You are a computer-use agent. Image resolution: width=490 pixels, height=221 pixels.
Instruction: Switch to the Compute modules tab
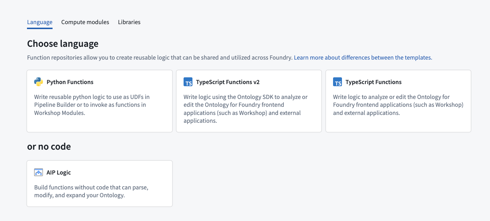coord(85,22)
